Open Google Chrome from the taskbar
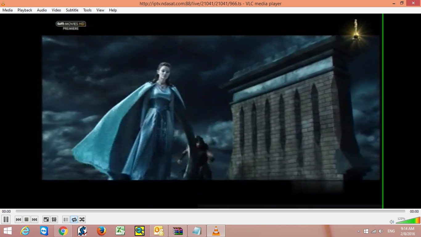 [x=63, y=231]
